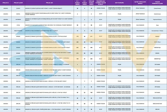
Task: Select the PROJE ADI column header
Action: click(50, 3)
